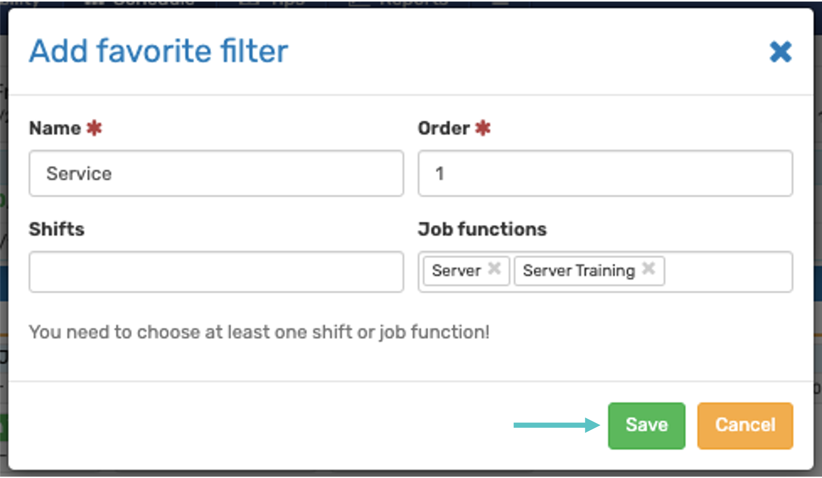Click the red asterisk beside Name
Screen dimensions: 822x478
tap(94, 128)
